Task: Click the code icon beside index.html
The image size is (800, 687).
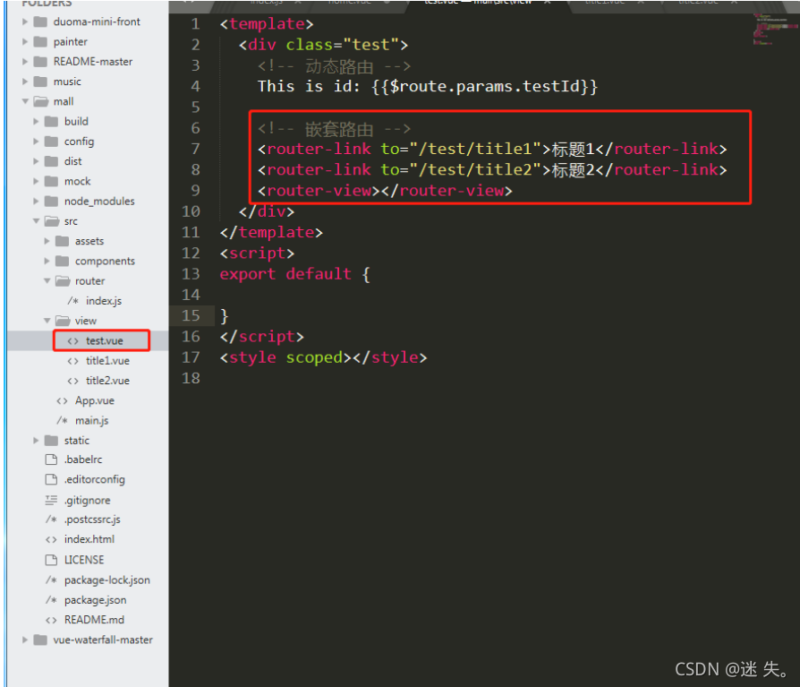Action: [x=51, y=539]
